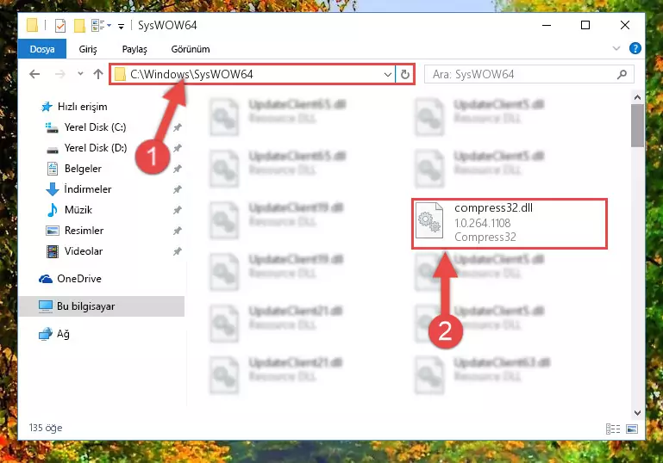Image resolution: width=663 pixels, height=463 pixels.
Task: Unpin İndirmeler via pin icon
Action: (x=177, y=189)
